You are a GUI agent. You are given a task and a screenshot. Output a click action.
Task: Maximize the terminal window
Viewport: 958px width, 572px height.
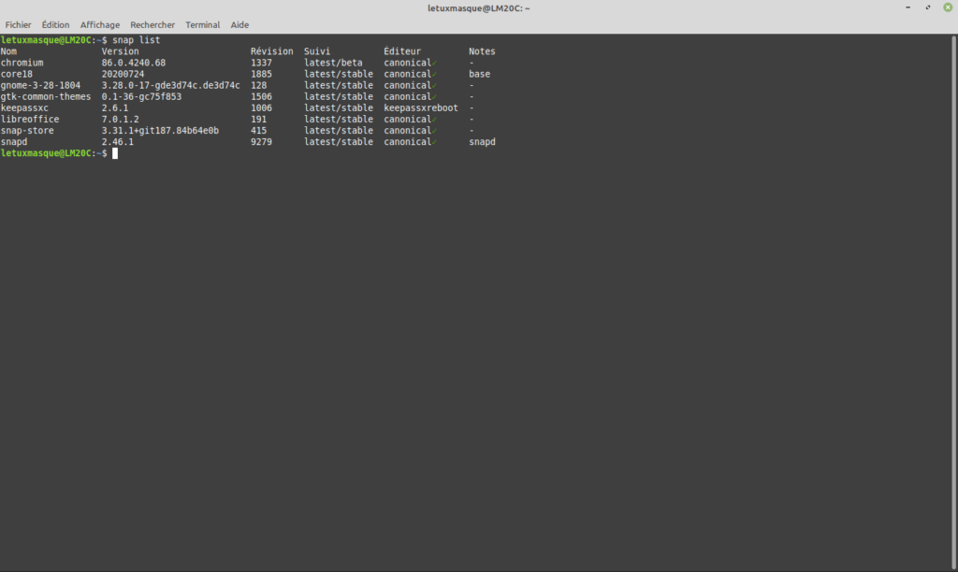(929, 7)
